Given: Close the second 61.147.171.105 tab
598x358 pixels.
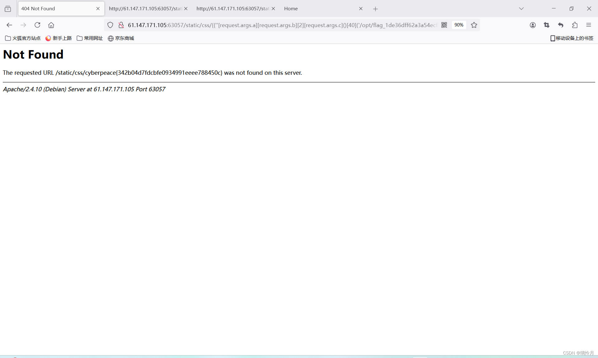Looking at the screenshot, I should point(273,8).
